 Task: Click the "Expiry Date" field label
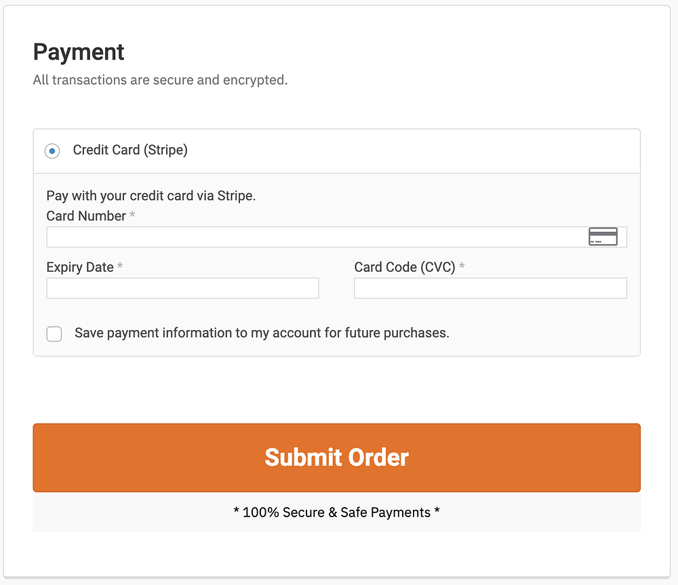click(80, 267)
